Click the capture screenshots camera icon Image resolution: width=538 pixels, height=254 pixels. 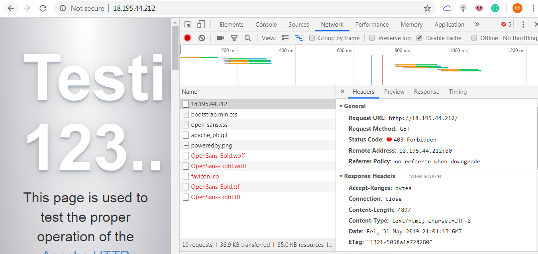click(x=220, y=38)
